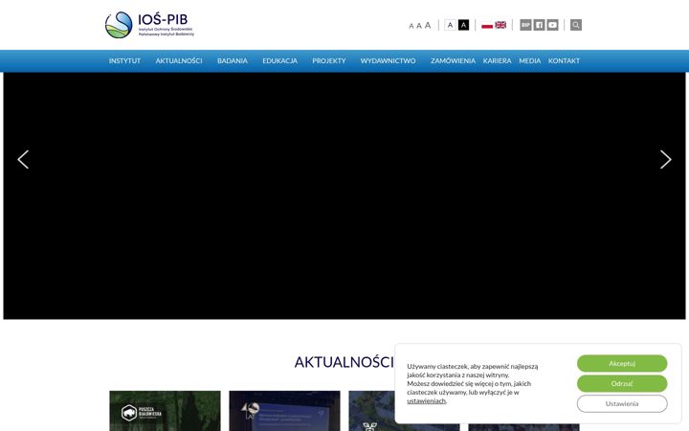Screen dimensions: 689x431
Task: Show previous slide with left arrow
Action: 23,160
